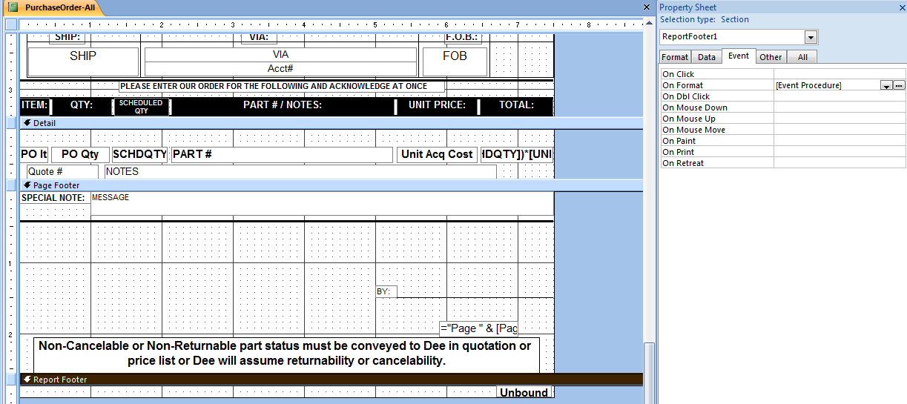The height and width of the screenshot is (404, 907).
Task: Select the Acct# text box control
Action: click(x=280, y=68)
